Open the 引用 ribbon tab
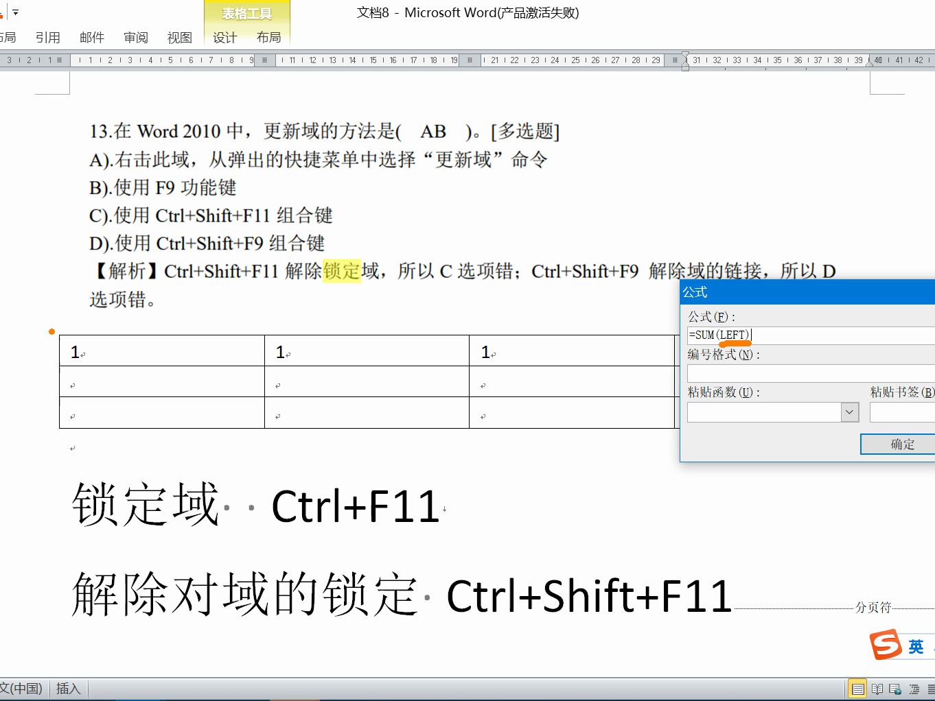Image resolution: width=935 pixels, height=701 pixels. click(48, 37)
